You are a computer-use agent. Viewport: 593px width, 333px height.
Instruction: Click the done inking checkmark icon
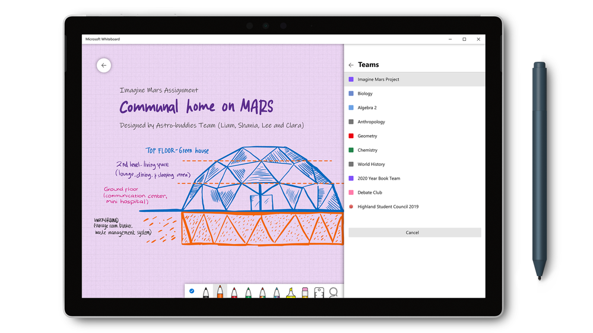[192, 291]
